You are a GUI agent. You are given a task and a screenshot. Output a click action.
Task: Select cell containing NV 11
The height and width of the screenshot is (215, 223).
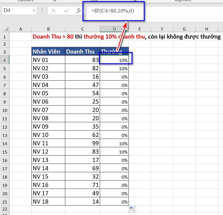(x=48, y=143)
